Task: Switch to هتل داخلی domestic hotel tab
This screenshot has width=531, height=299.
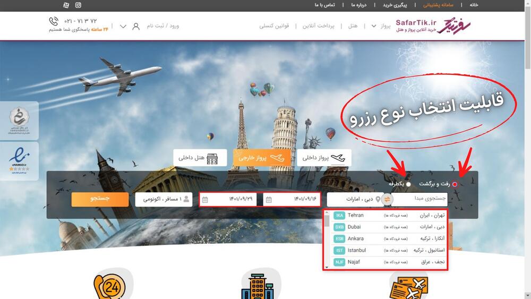Action: point(200,158)
